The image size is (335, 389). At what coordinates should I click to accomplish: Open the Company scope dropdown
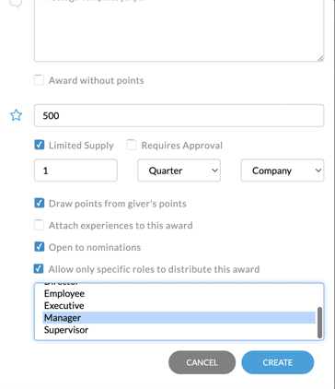click(283, 171)
